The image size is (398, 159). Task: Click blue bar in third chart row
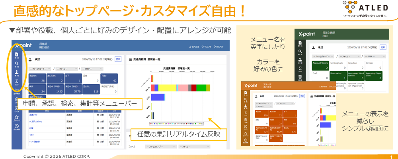click(x=158, y=97)
